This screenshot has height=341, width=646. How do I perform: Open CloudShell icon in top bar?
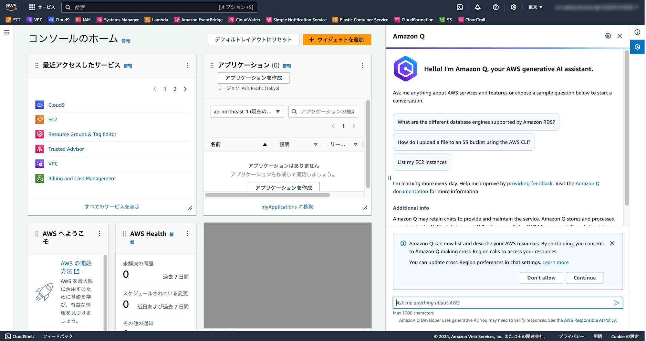coord(460,7)
